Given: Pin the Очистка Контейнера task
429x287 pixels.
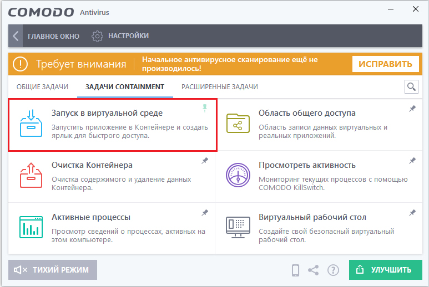Looking at the screenshot, I should 205,161.
